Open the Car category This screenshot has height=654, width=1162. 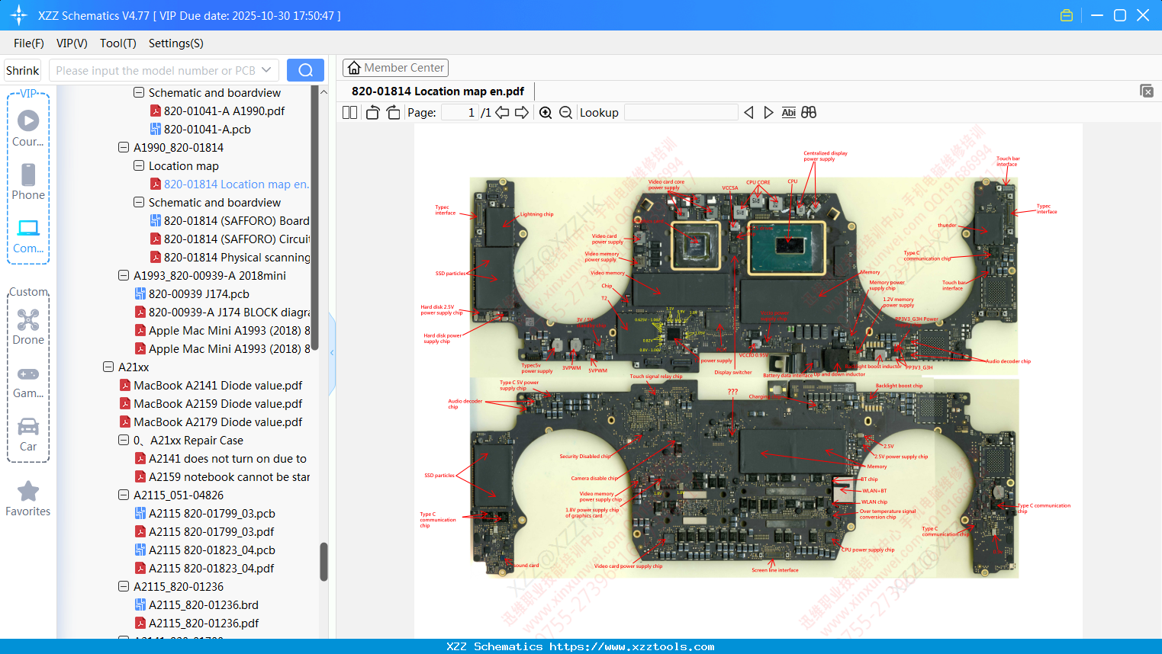pyautogui.click(x=28, y=434)
